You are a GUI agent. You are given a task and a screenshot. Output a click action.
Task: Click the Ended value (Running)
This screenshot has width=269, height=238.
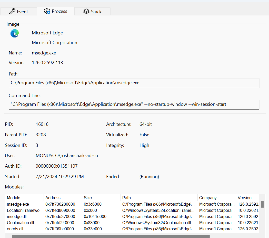[149, 177]
